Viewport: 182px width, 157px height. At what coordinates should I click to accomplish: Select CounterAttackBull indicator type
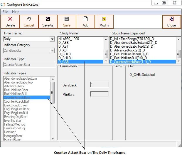[x=16, y=101]
